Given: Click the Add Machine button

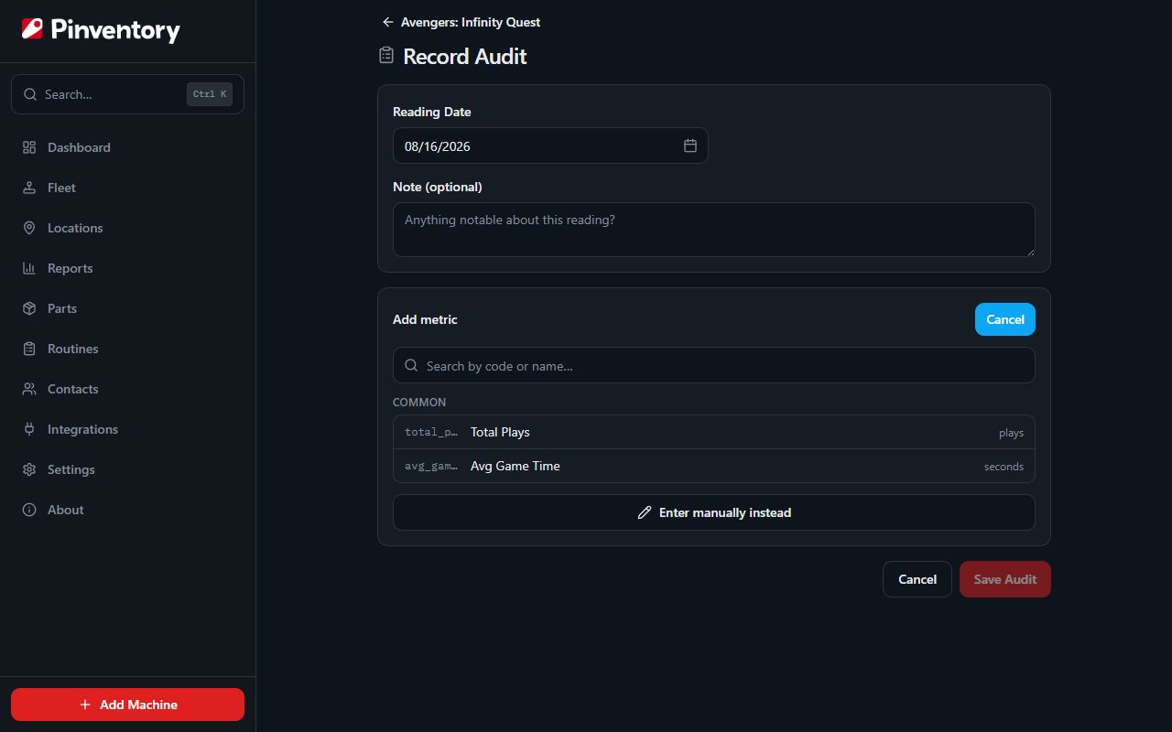Looking at the screenshot, I should [127, 705].
